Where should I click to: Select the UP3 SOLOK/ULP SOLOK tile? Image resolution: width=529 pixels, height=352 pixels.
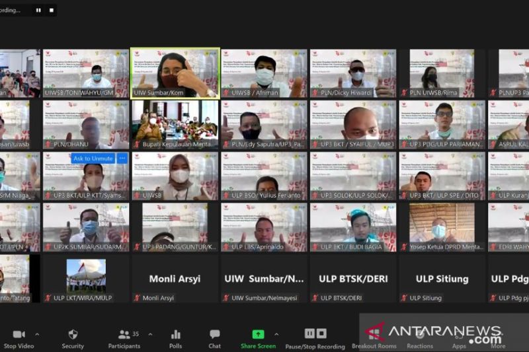(353, 176)
